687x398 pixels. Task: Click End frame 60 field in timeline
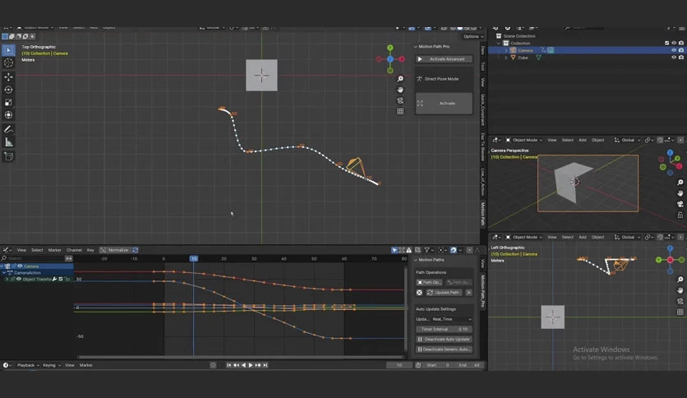coord(469,365)
